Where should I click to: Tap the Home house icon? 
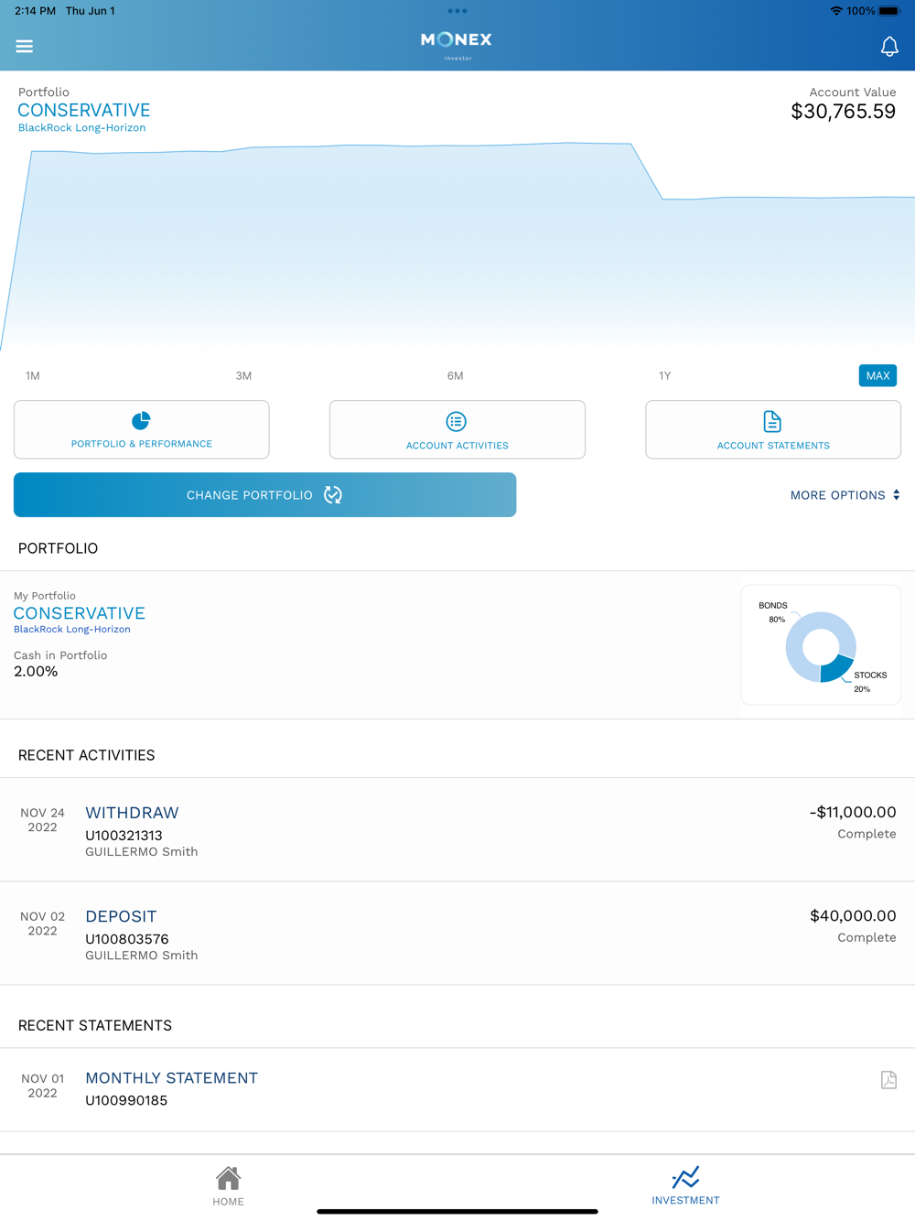[228, 1178]
